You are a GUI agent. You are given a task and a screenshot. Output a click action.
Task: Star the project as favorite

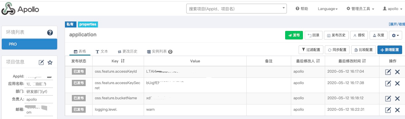click(x=50, y=62)
